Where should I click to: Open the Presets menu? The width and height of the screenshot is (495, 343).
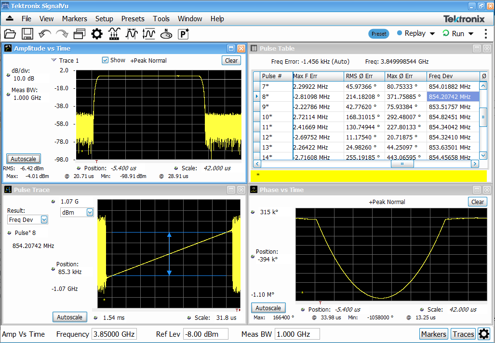coord(133,19)
